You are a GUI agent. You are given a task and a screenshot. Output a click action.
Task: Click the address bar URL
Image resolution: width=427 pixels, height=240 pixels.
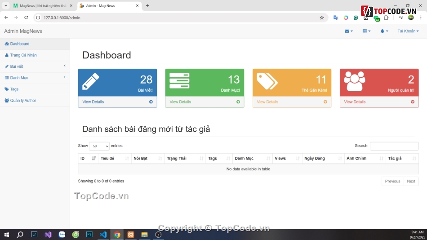[62, 18]
